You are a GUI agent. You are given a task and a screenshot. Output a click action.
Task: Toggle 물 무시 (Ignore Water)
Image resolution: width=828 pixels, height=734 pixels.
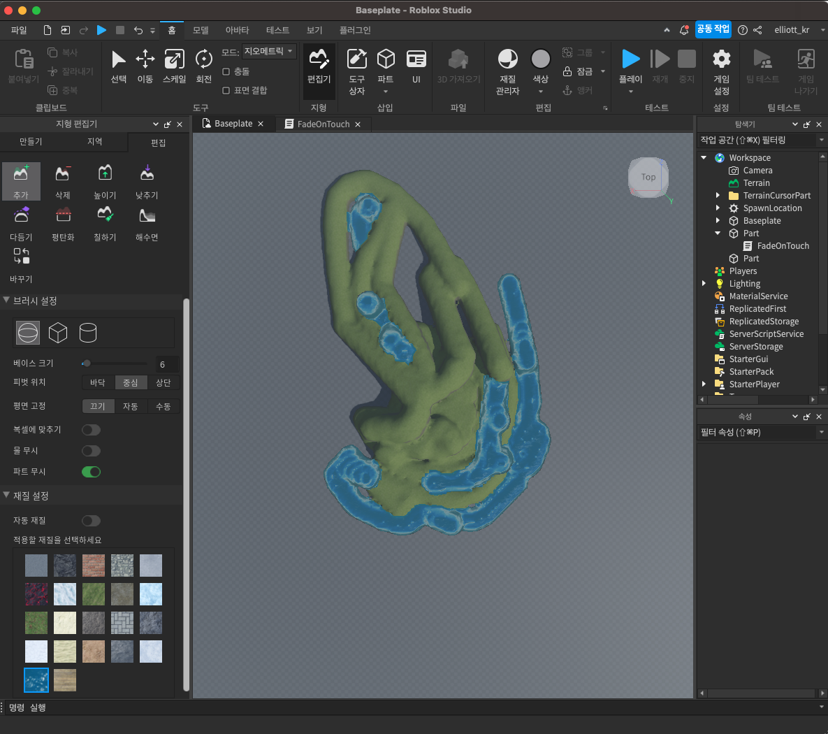(91, 451)
